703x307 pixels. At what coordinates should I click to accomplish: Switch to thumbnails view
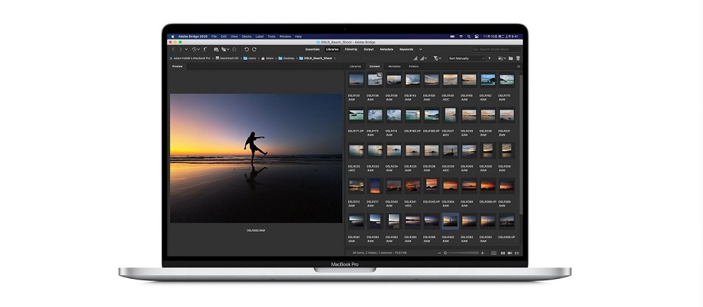(503, 253)
